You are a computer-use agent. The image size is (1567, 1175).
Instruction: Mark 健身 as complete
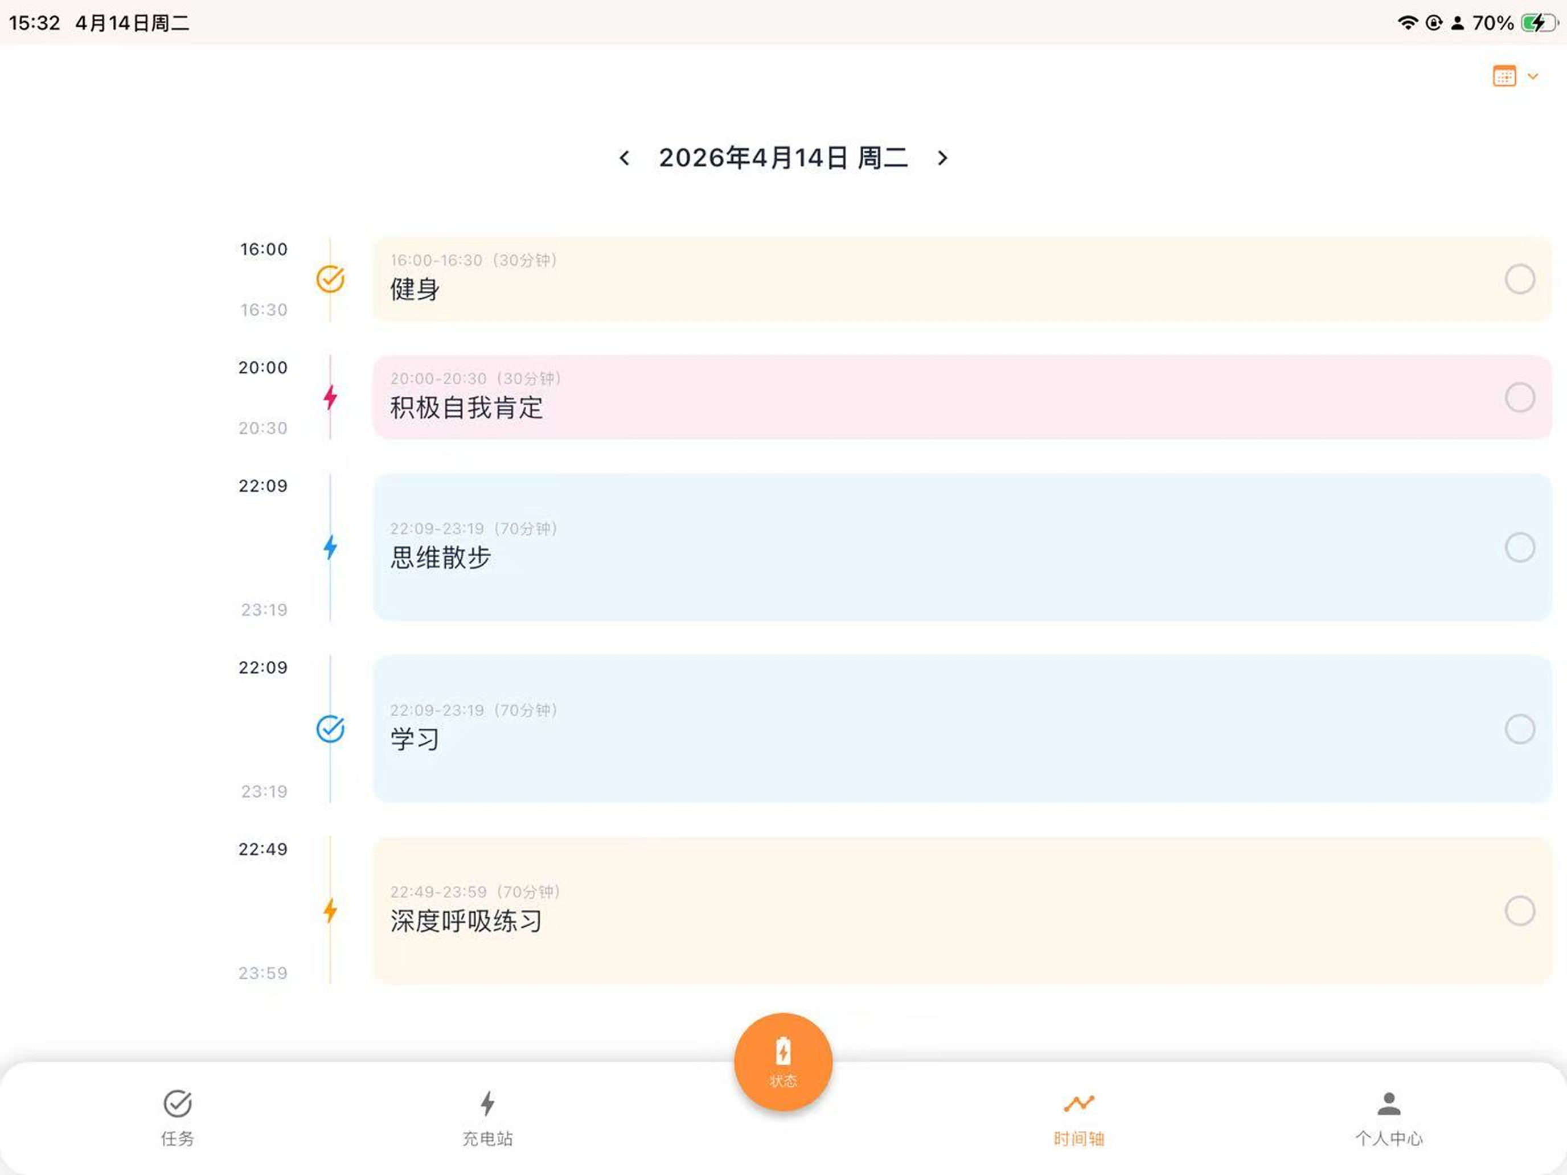click(x=1520, y=279)
